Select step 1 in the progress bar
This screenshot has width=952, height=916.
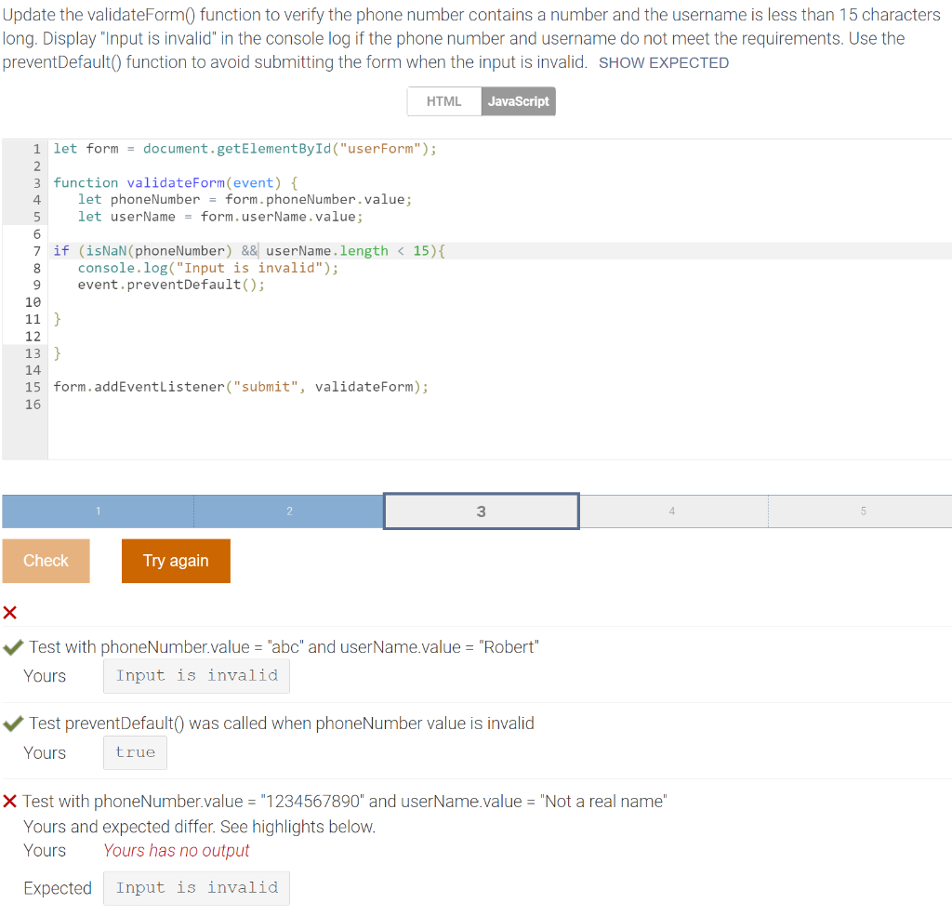coord(98,511)
